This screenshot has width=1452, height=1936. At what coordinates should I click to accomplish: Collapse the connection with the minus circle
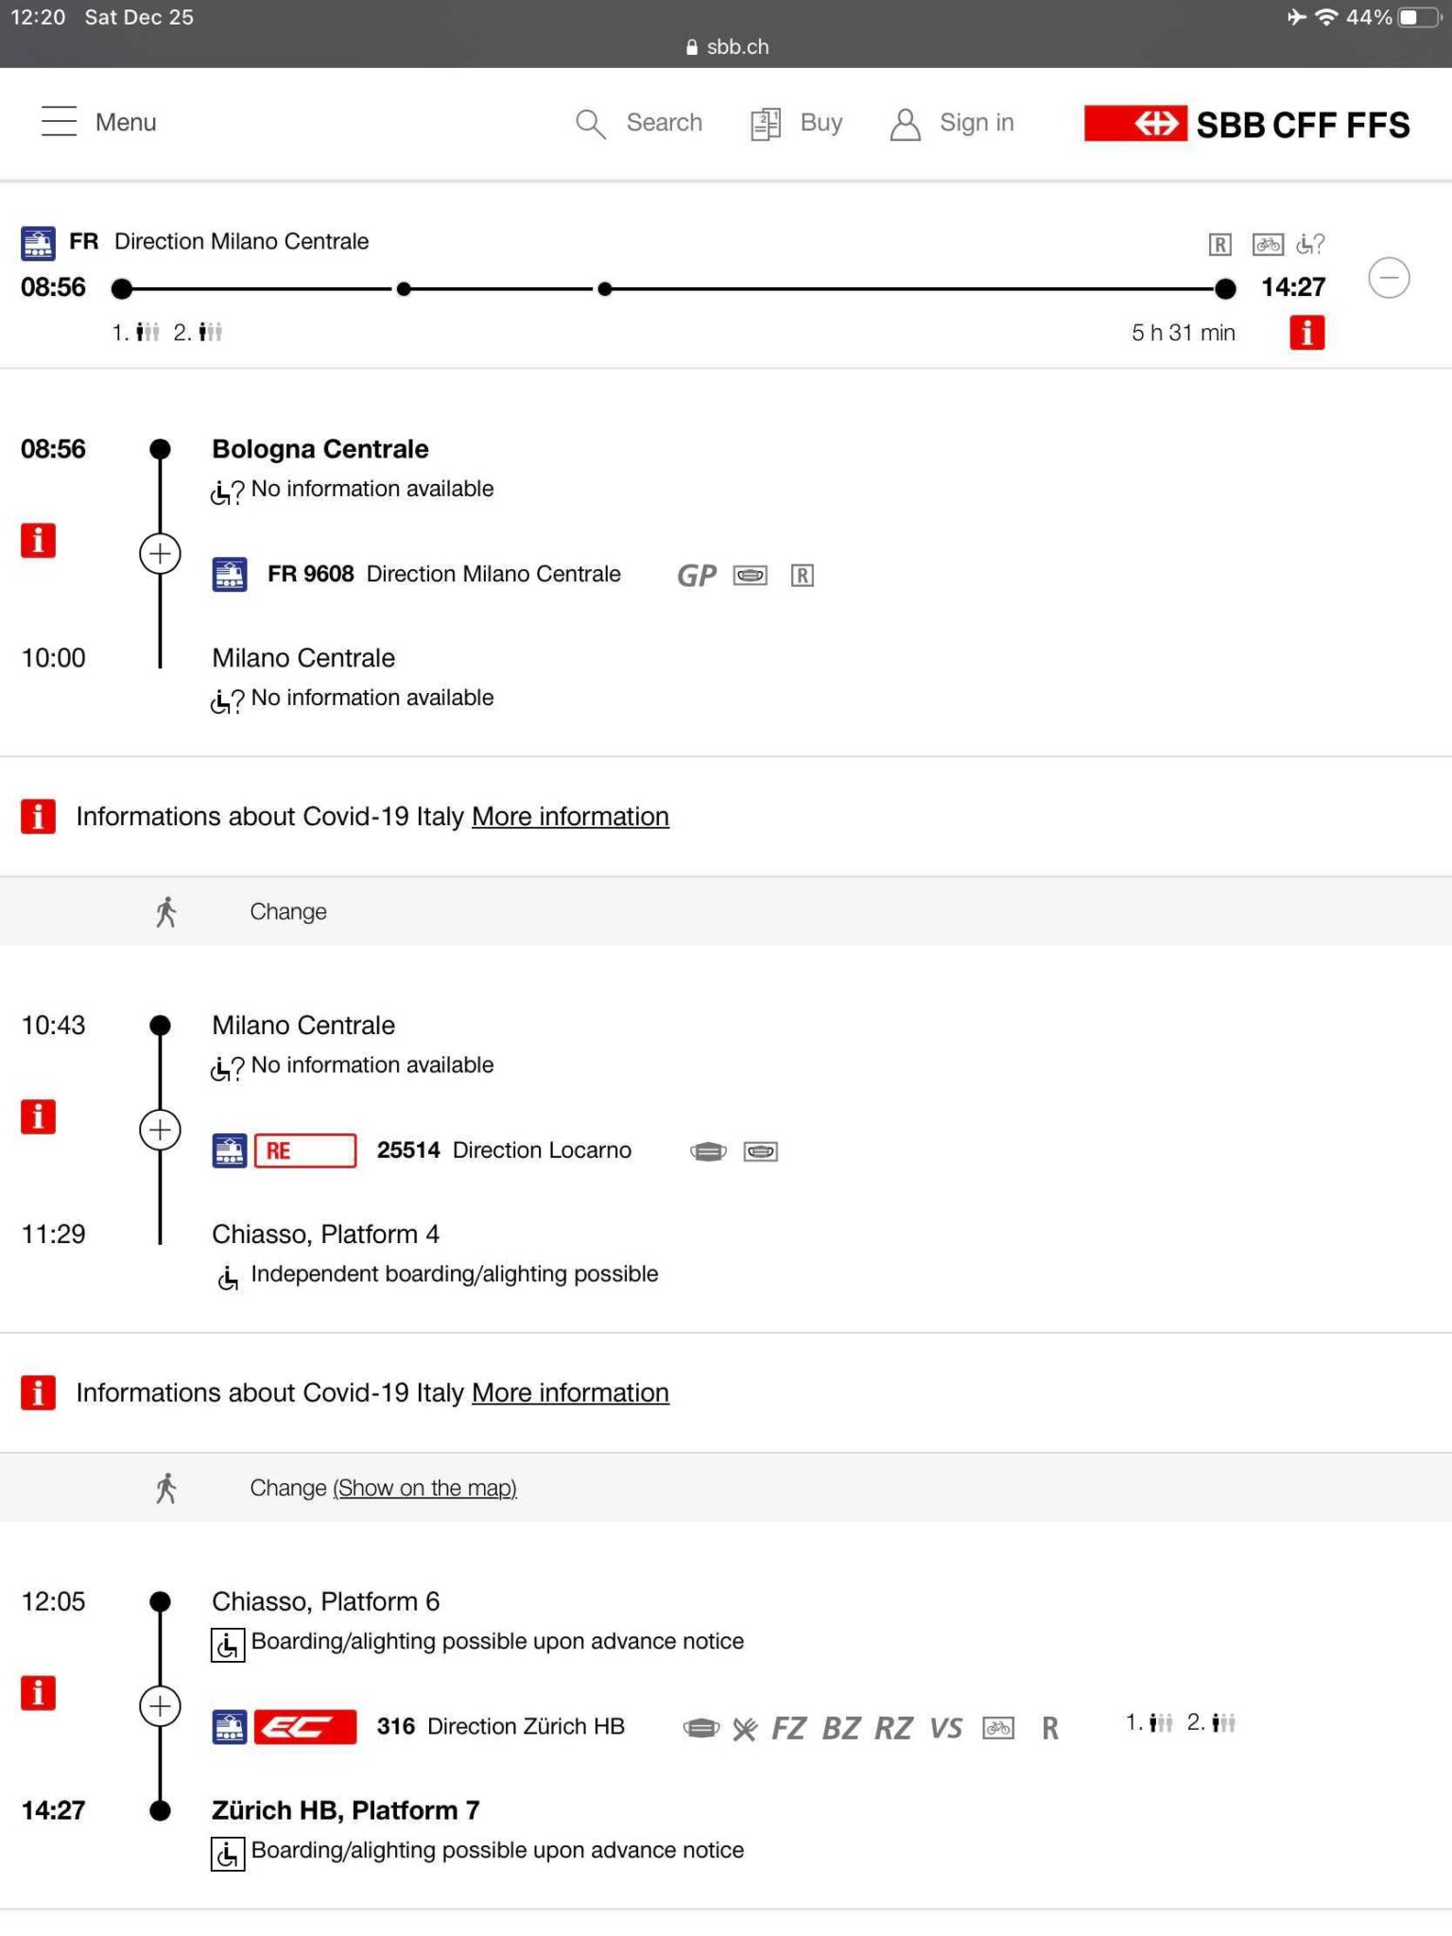[1389, 278]
